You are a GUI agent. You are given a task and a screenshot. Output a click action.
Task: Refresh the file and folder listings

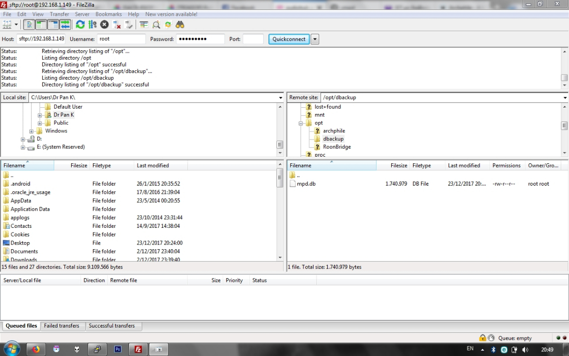tap(80, 24)
